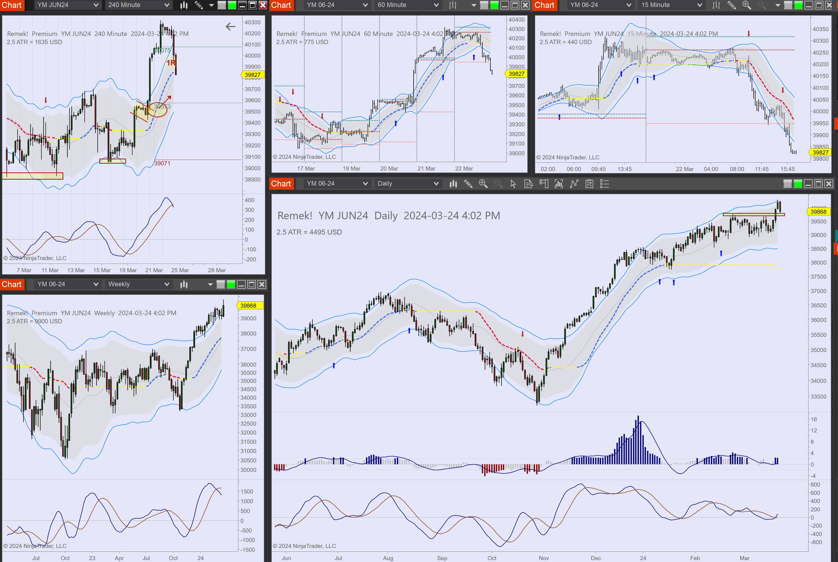Image resolution: width=838 pixels, height=562 pixels.
Task: Toggle green instrument link on Weekly chart
Action: click(x=231, y=285)
